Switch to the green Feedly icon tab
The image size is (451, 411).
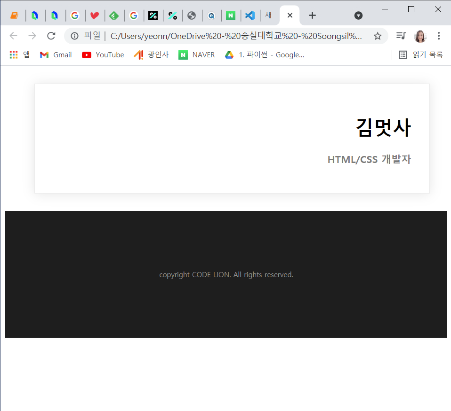point(114,16)
